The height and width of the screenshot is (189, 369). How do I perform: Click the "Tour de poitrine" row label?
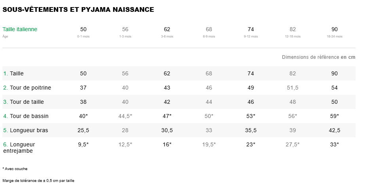(30, 88)
